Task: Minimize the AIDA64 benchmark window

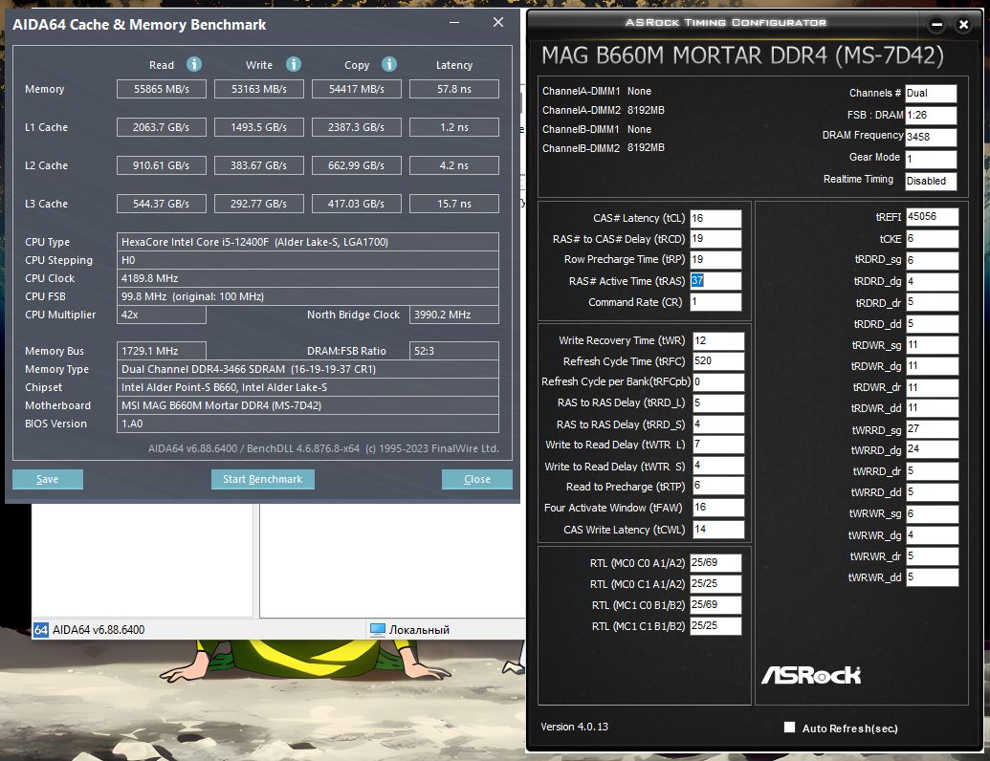Action: tap(454, 23)
